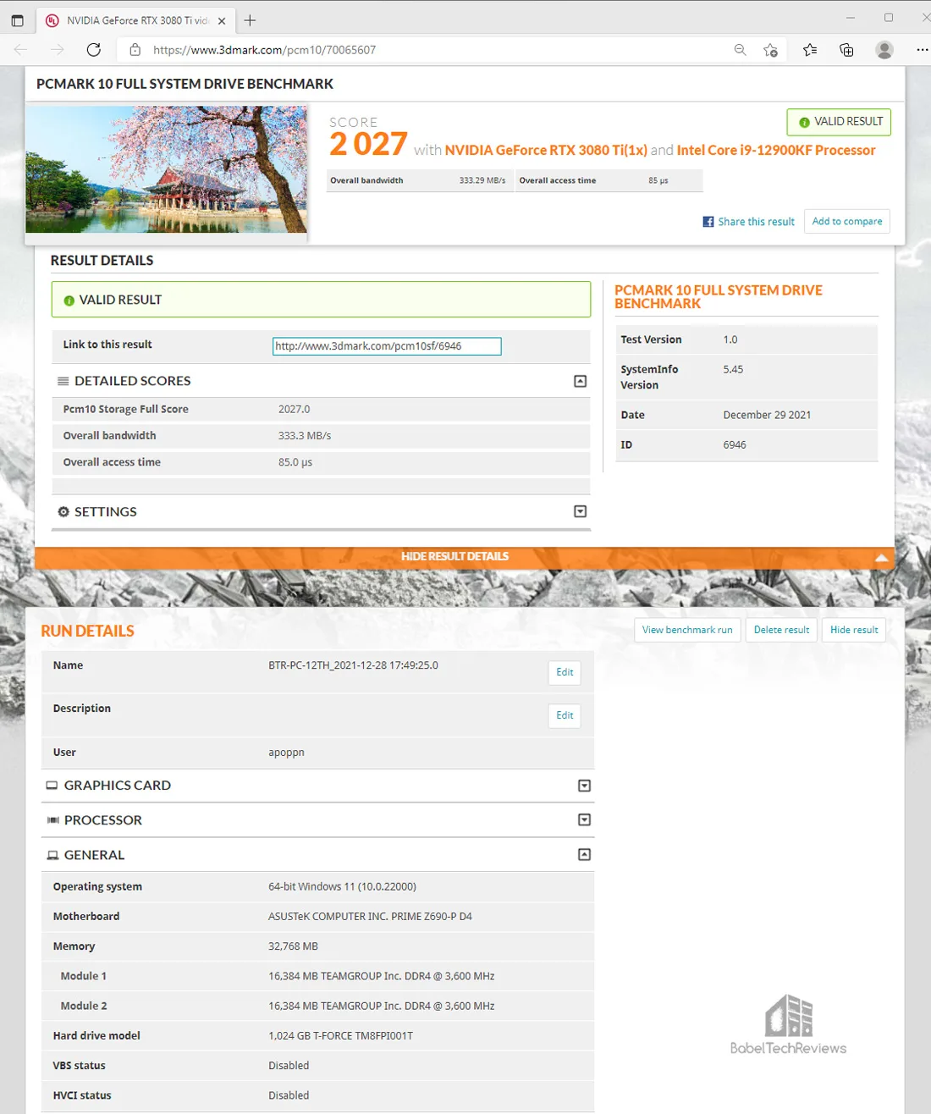
Task: View site lock information icon
Action: [135, 50]
